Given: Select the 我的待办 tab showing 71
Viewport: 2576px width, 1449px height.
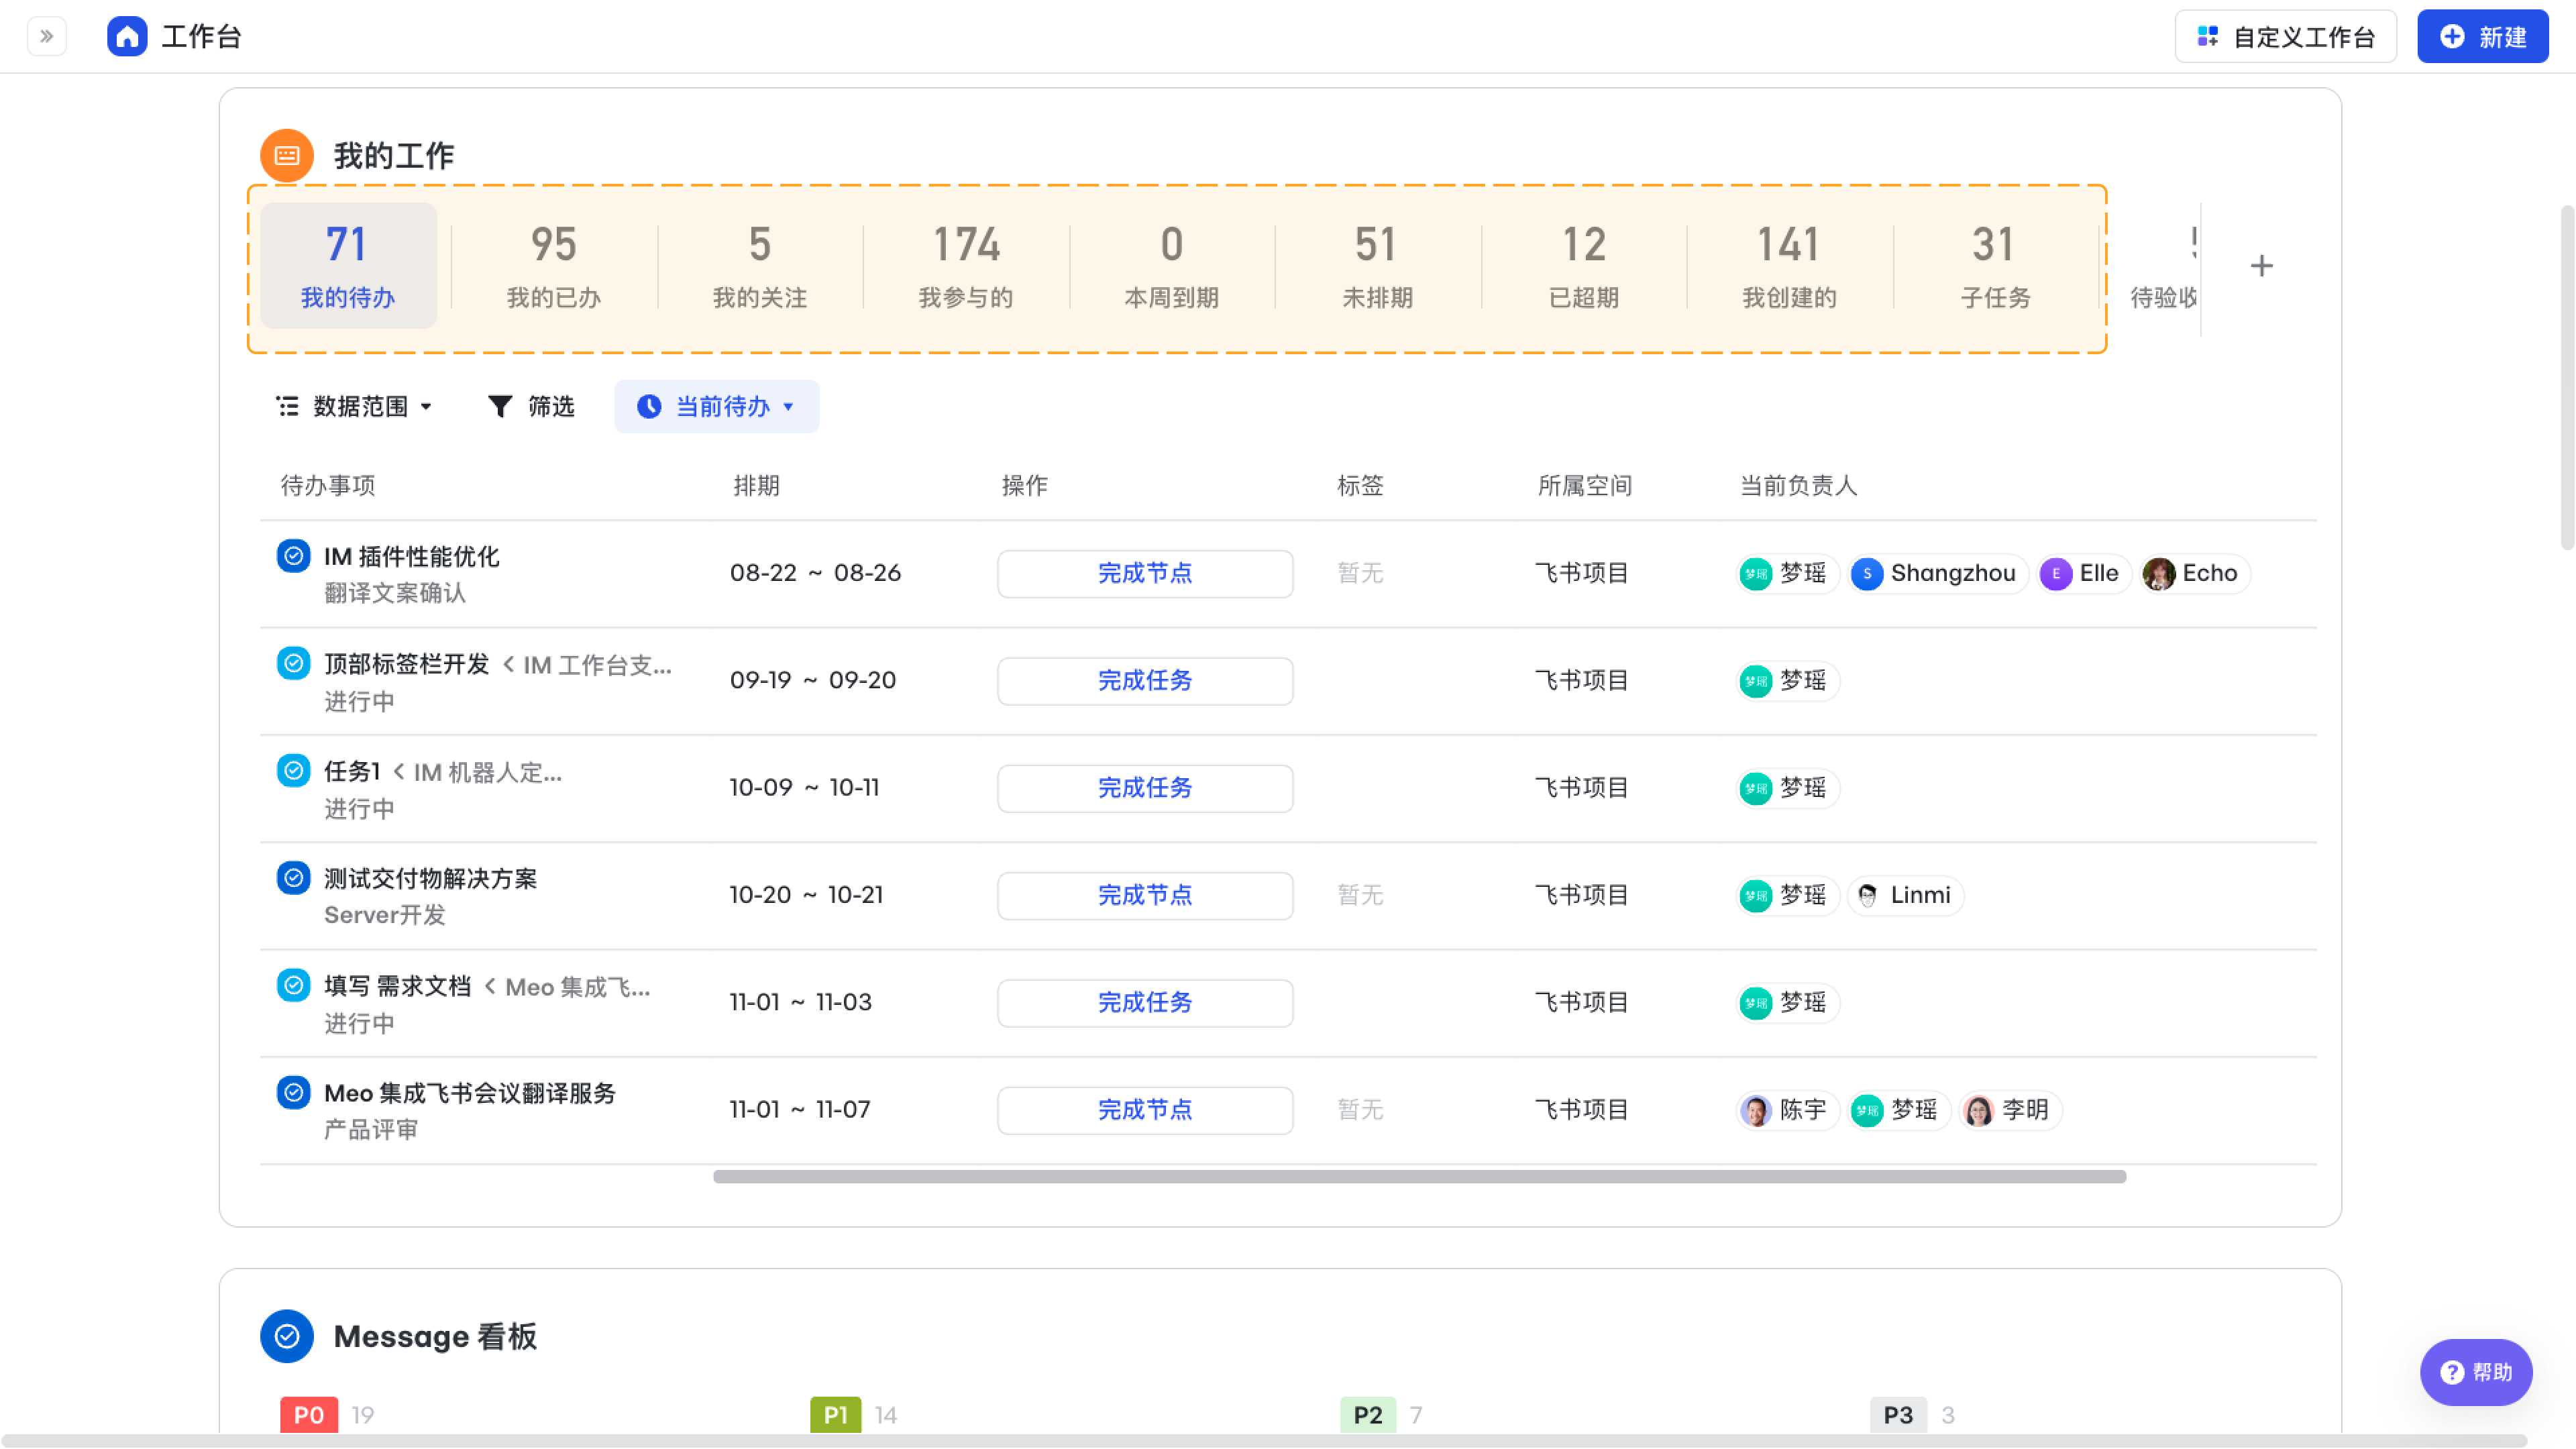Looking at the screenshot, I should pos(348,265).
